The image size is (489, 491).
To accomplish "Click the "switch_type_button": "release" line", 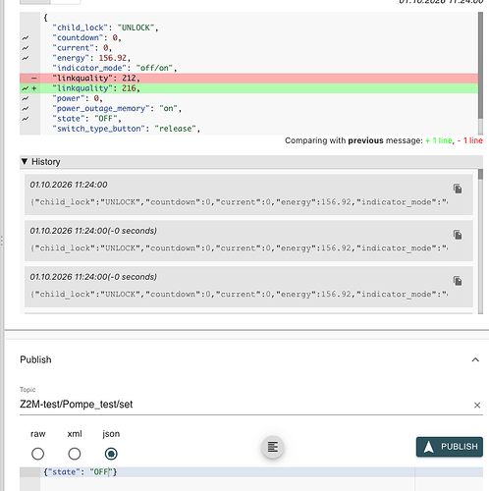I will coord(127,129).
